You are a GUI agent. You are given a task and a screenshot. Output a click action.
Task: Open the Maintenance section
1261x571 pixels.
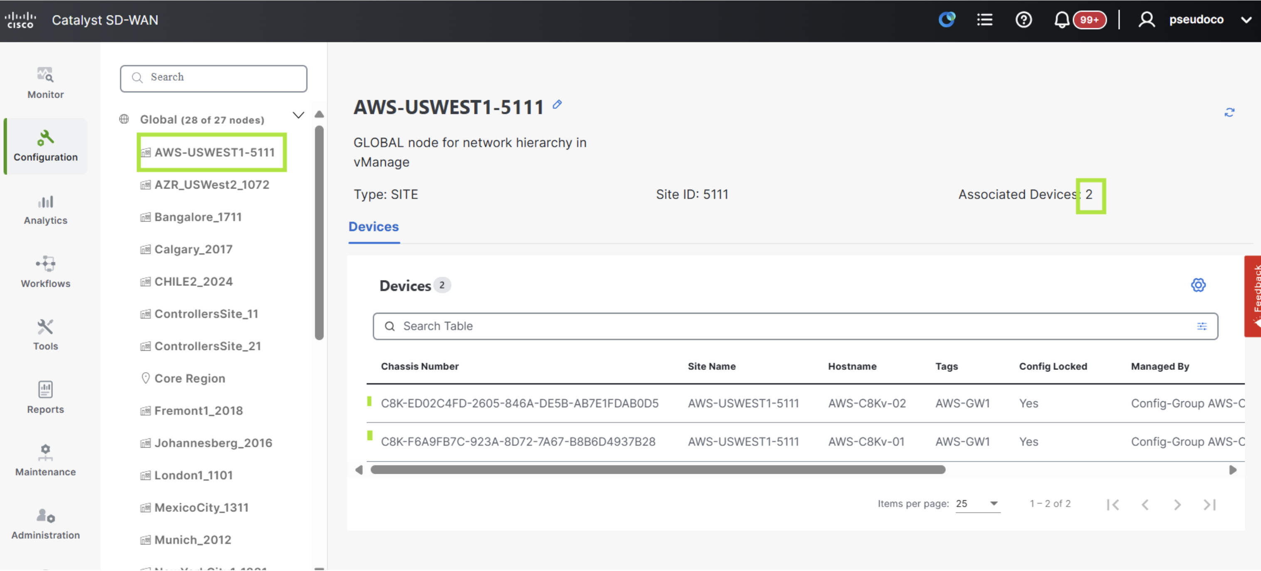pyautogui.click(x=45, y=461)
